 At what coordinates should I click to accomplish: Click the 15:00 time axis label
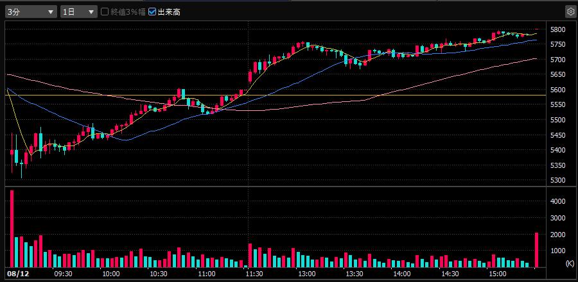point(498,274)
